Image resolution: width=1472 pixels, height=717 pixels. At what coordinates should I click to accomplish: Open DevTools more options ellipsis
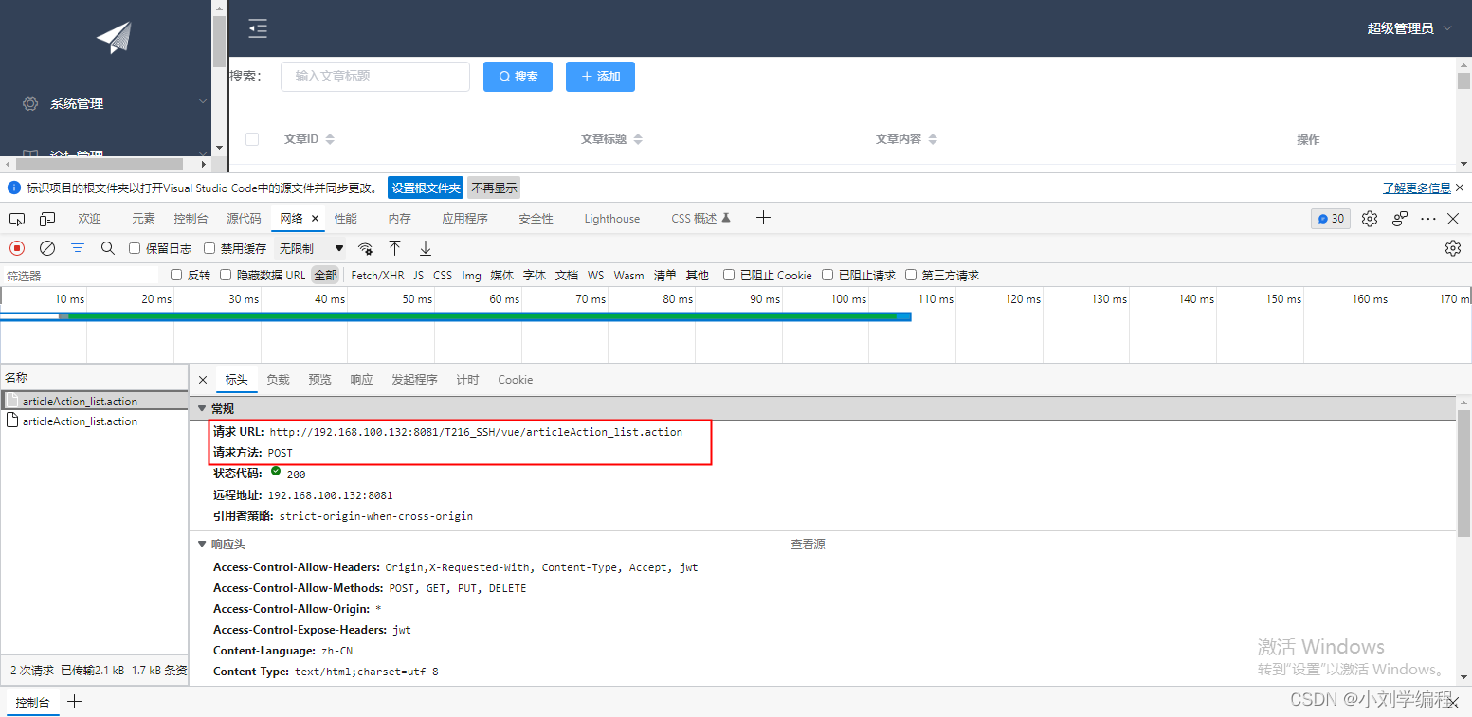click(x=1428, y=219)
